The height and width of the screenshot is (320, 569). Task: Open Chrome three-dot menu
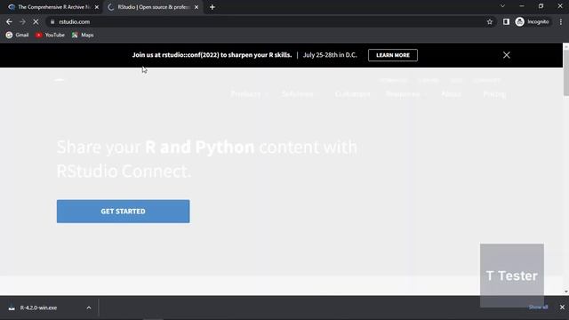pyautogui.click(x=561, y=21)
